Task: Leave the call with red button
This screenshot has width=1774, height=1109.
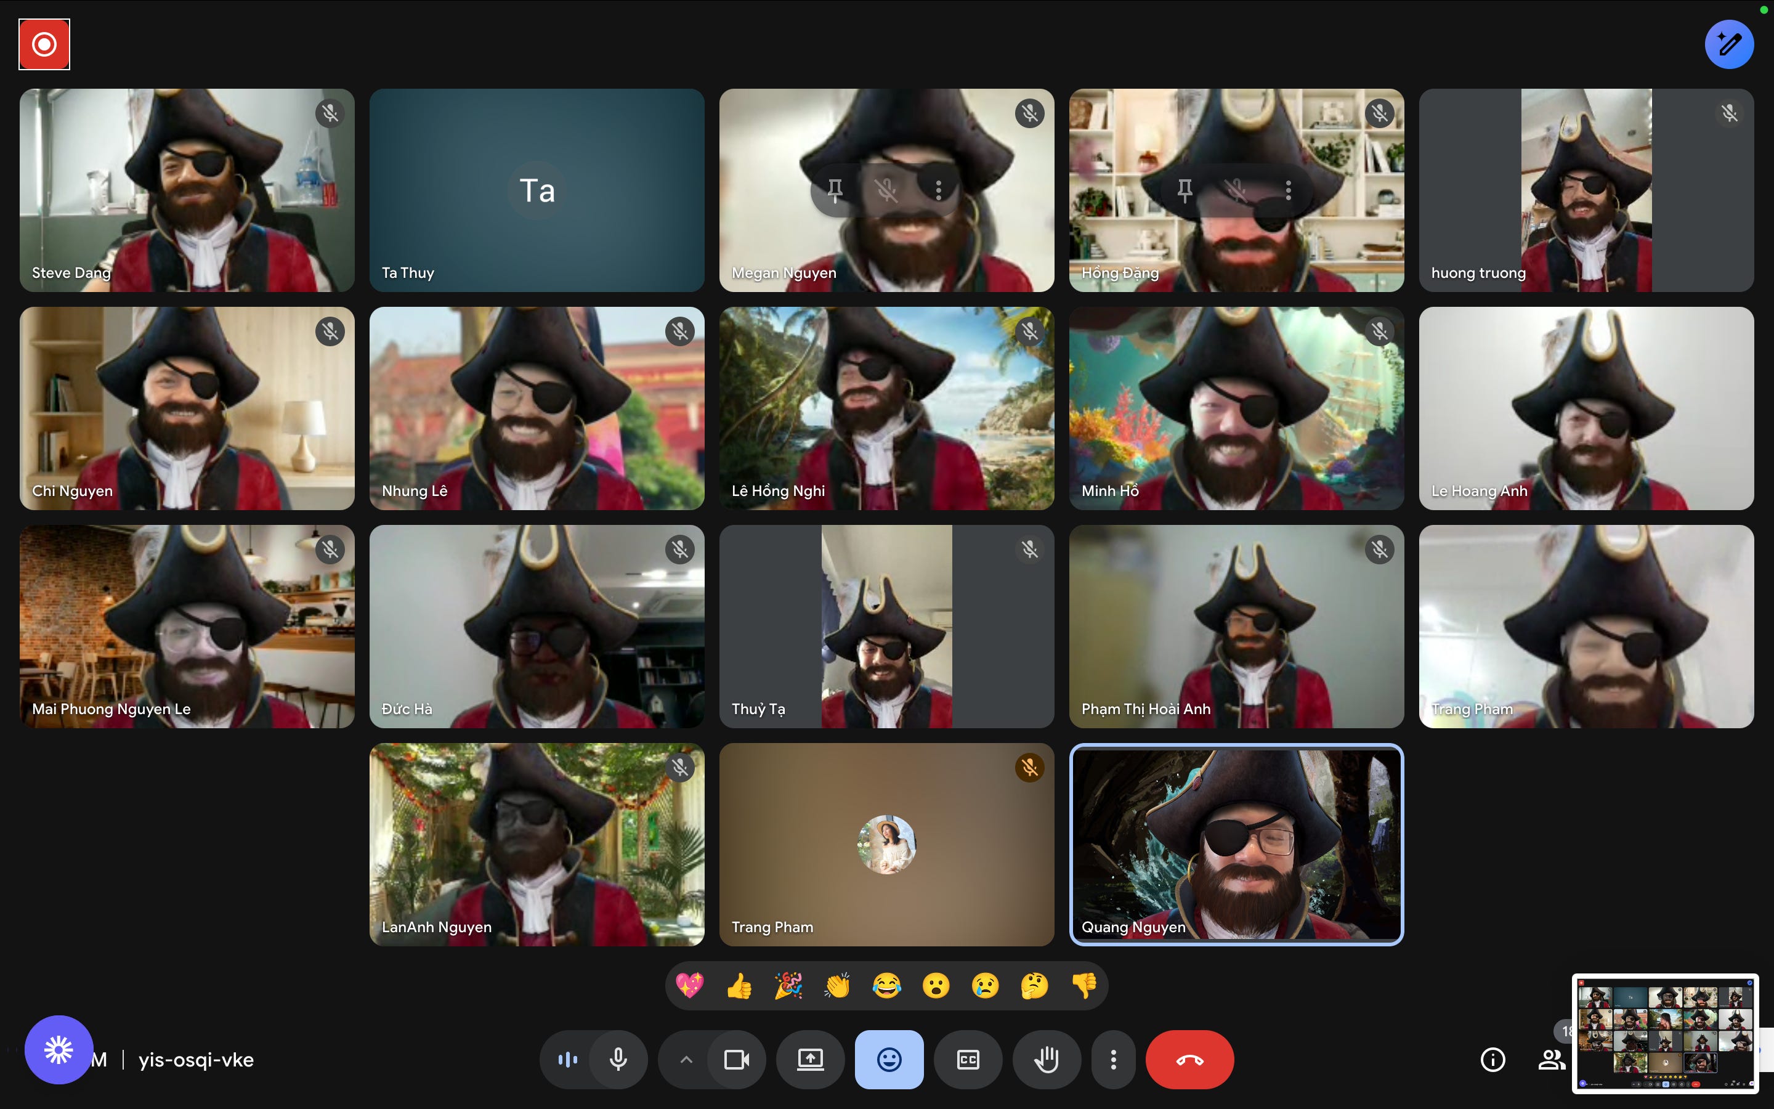Action: coord(1189,1059)
